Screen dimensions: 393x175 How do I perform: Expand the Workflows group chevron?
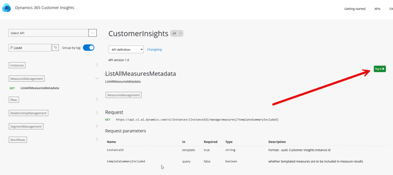pos(97,139)
